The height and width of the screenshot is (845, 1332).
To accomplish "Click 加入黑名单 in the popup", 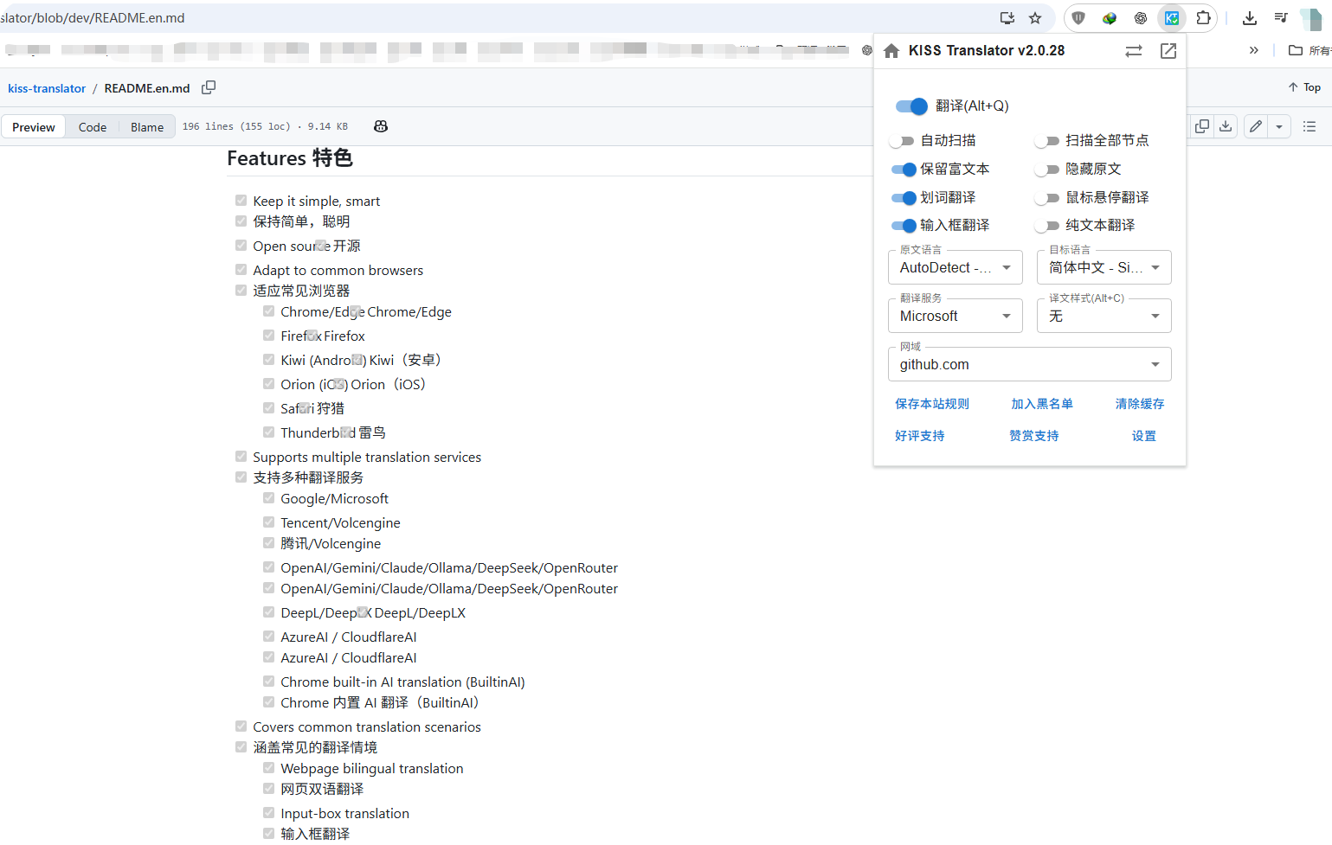I will coord(1042,404).
